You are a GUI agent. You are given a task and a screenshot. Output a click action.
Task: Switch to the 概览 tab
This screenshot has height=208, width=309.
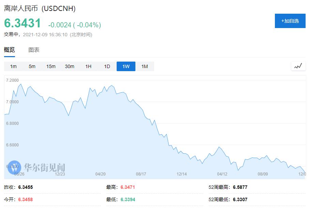(10, 50)
